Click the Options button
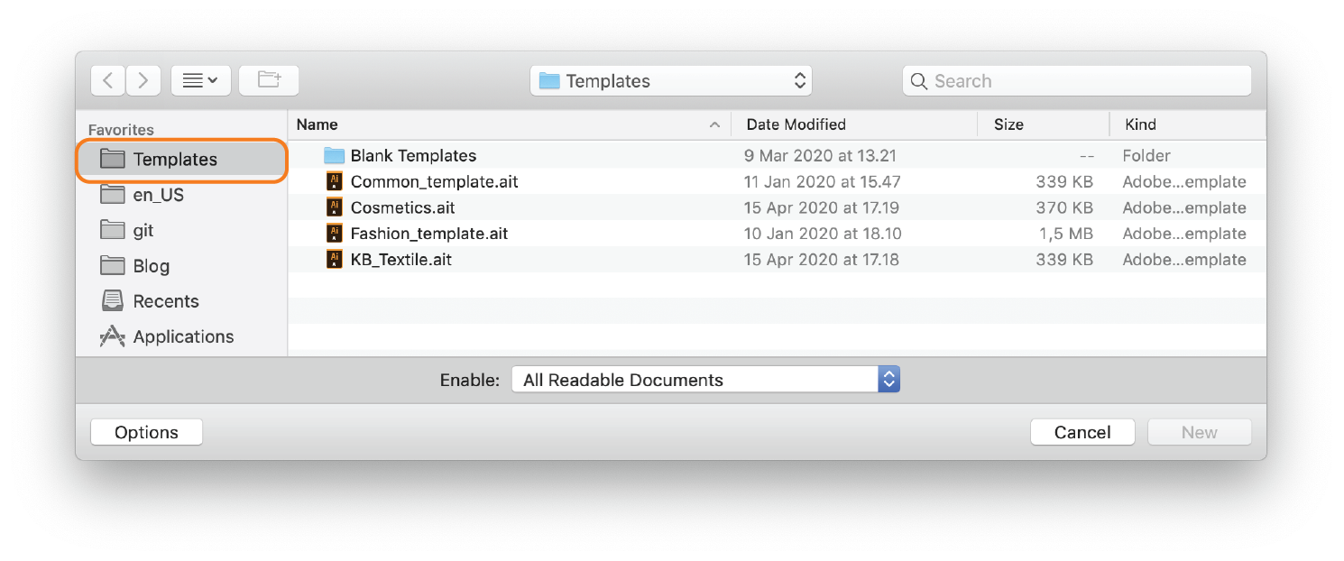 (x=147, y=432)
